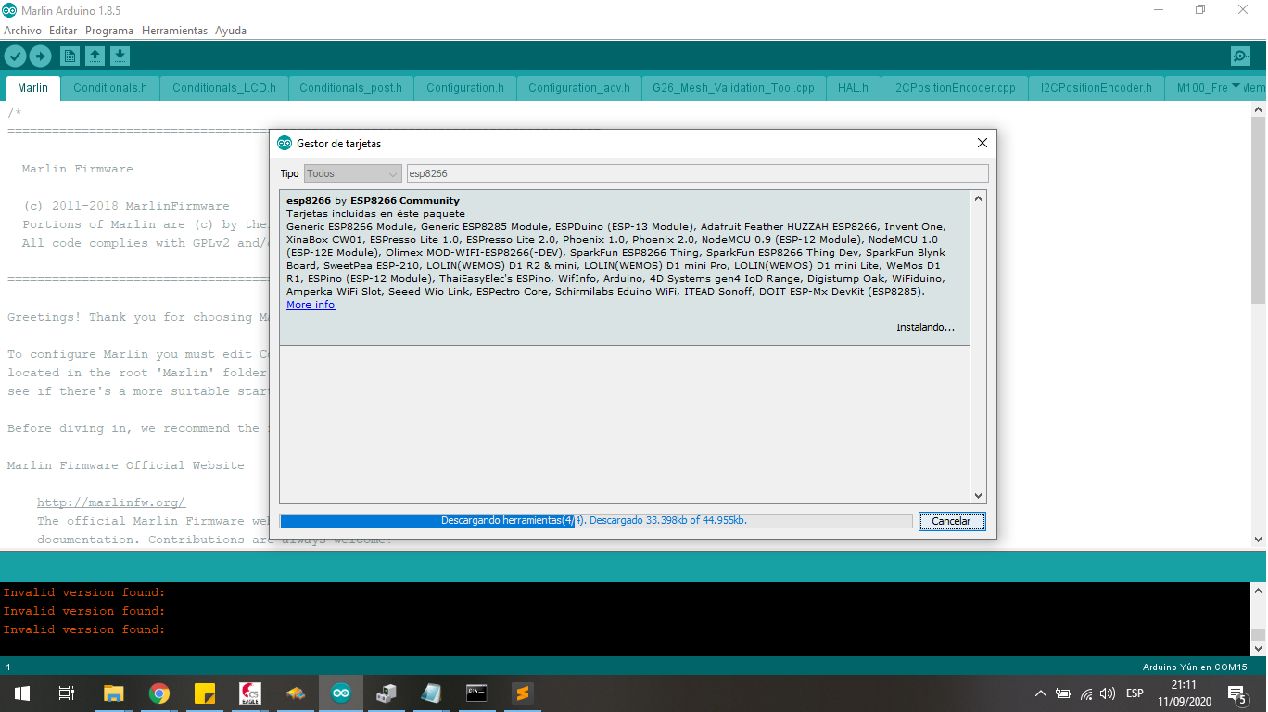Open the Herramientas menu

click(x=175, y=31)
